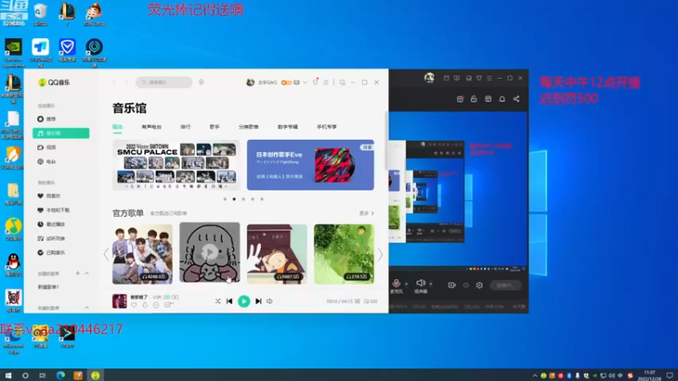Switch to 手机专享 tab
Viewport: 678px width, 381px height.
pos(326,127)
